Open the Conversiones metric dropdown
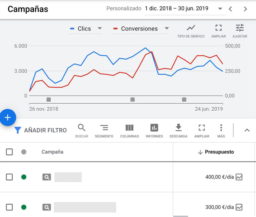The width and height of the screenshot is (256, 217). coord(167,28)
